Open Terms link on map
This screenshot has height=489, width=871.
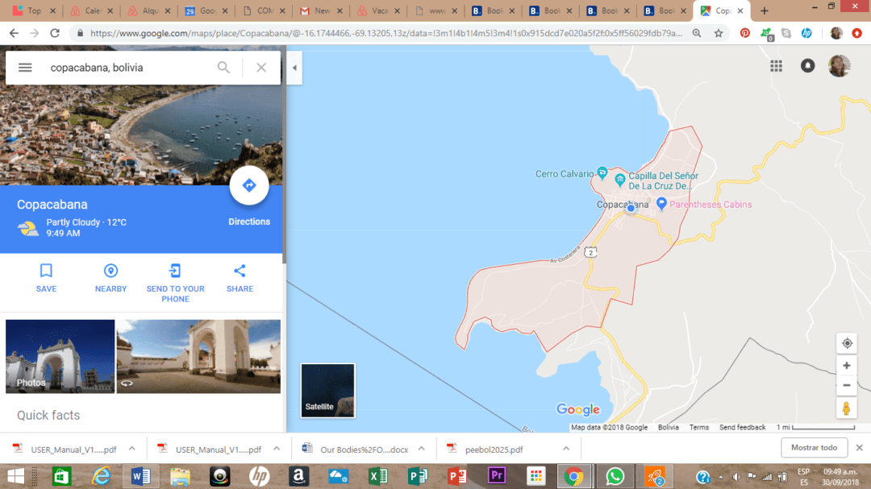[698, 428]
